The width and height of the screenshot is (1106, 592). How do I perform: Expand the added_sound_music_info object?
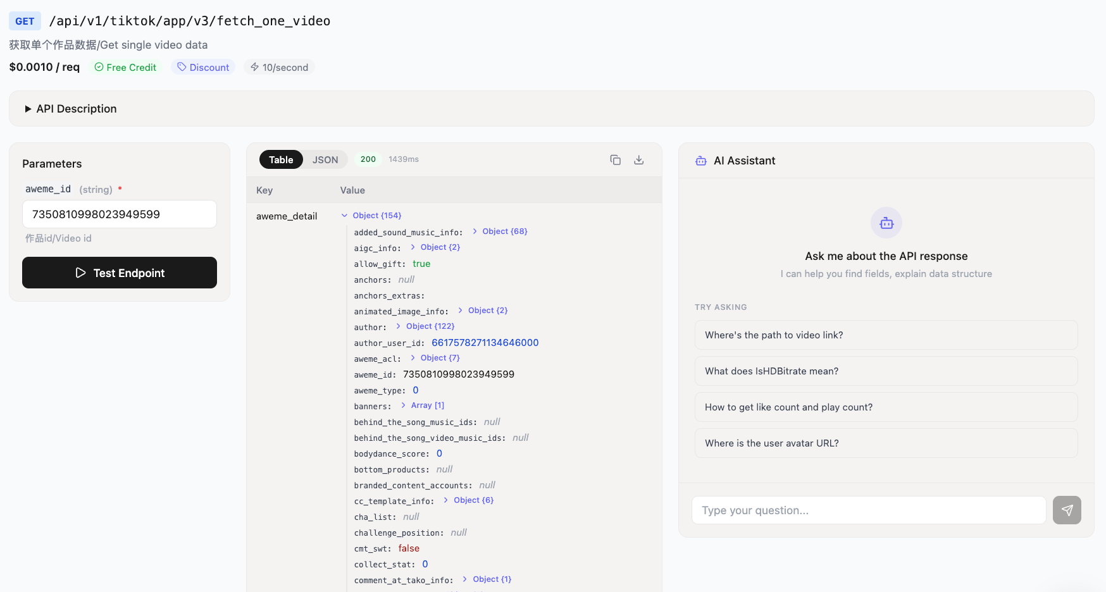click(x=475, y=231)
